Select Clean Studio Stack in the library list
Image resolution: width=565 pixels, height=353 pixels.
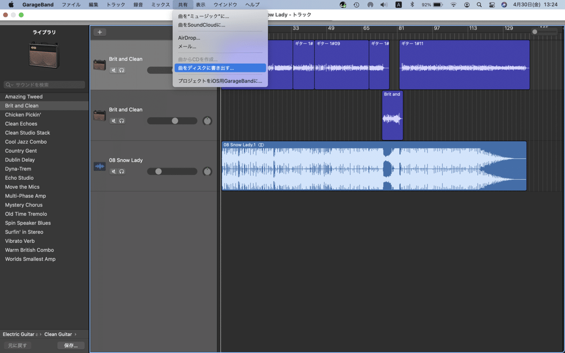point(44,133)
